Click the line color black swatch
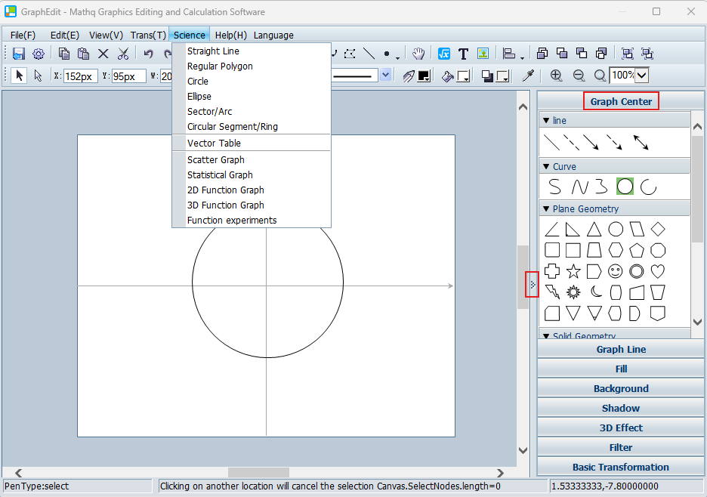 424,76
